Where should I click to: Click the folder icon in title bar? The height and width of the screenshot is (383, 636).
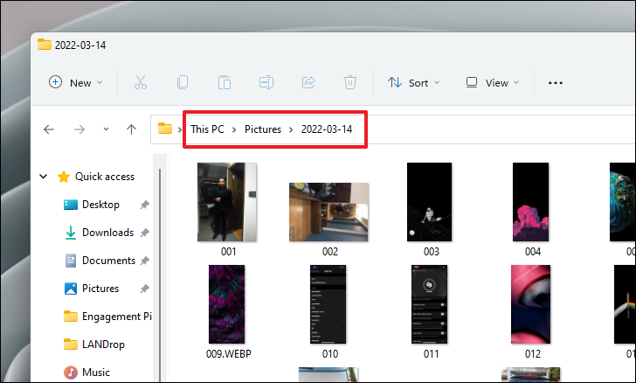pyautogui.click(x=45, y=45)
